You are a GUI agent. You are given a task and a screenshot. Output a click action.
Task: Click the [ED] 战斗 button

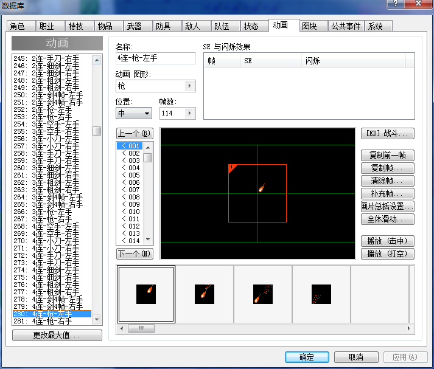tap(388, 134)
